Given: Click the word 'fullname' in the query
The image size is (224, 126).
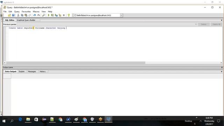Looking at the screenshot, I should point(40,28).
